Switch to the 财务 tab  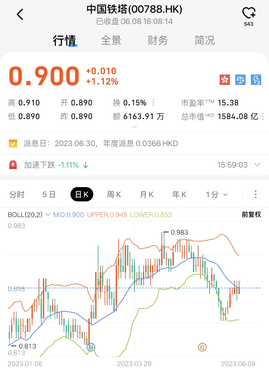point(158,40)
